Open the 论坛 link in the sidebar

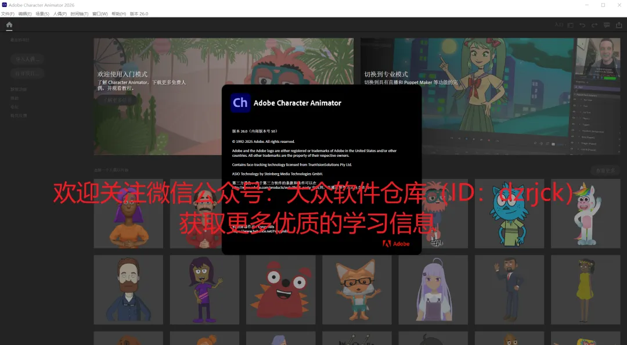coord(15,107)
